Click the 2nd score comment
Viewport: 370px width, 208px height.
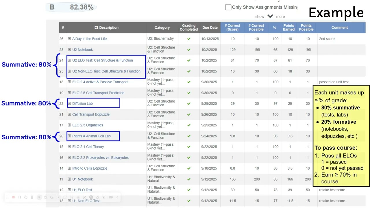pos(327,39)
